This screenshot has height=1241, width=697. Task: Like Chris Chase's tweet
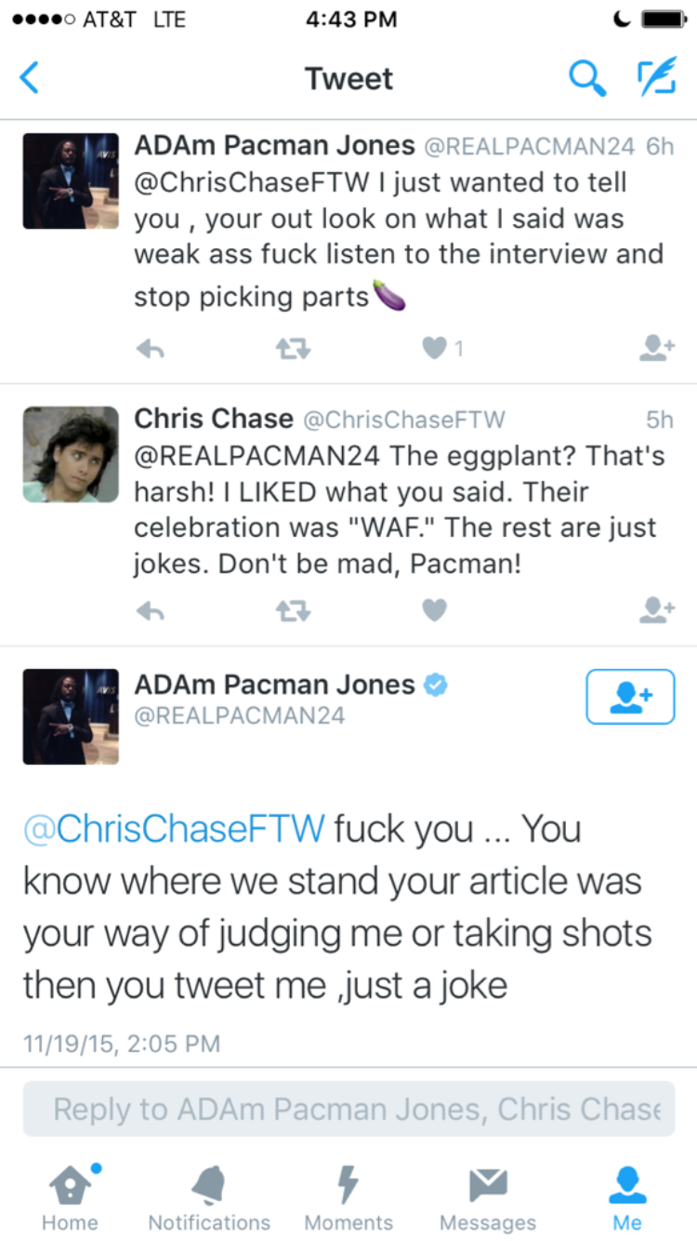tap(434, 610)
